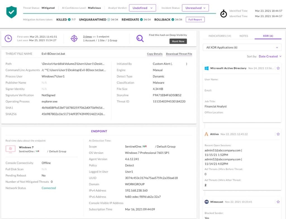Click the SHA256 hash value

(73, 114)
